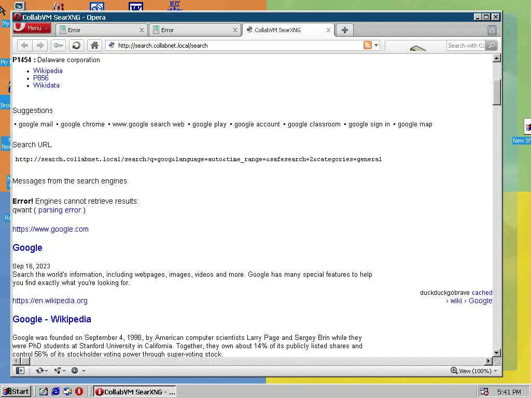Select suggestion google mail
The width and height of the screenshot is (531, 398).
(36, 124)
